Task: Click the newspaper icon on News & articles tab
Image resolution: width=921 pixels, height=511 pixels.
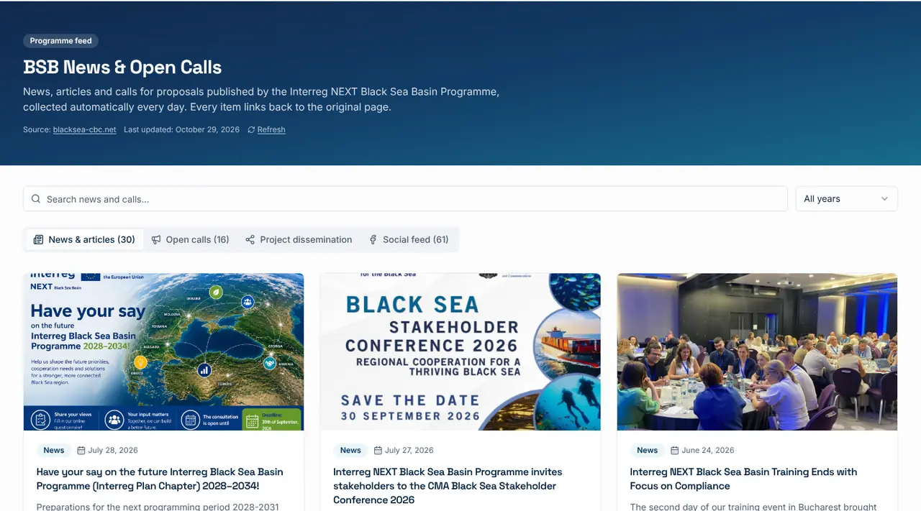Action: click(39, 239)
